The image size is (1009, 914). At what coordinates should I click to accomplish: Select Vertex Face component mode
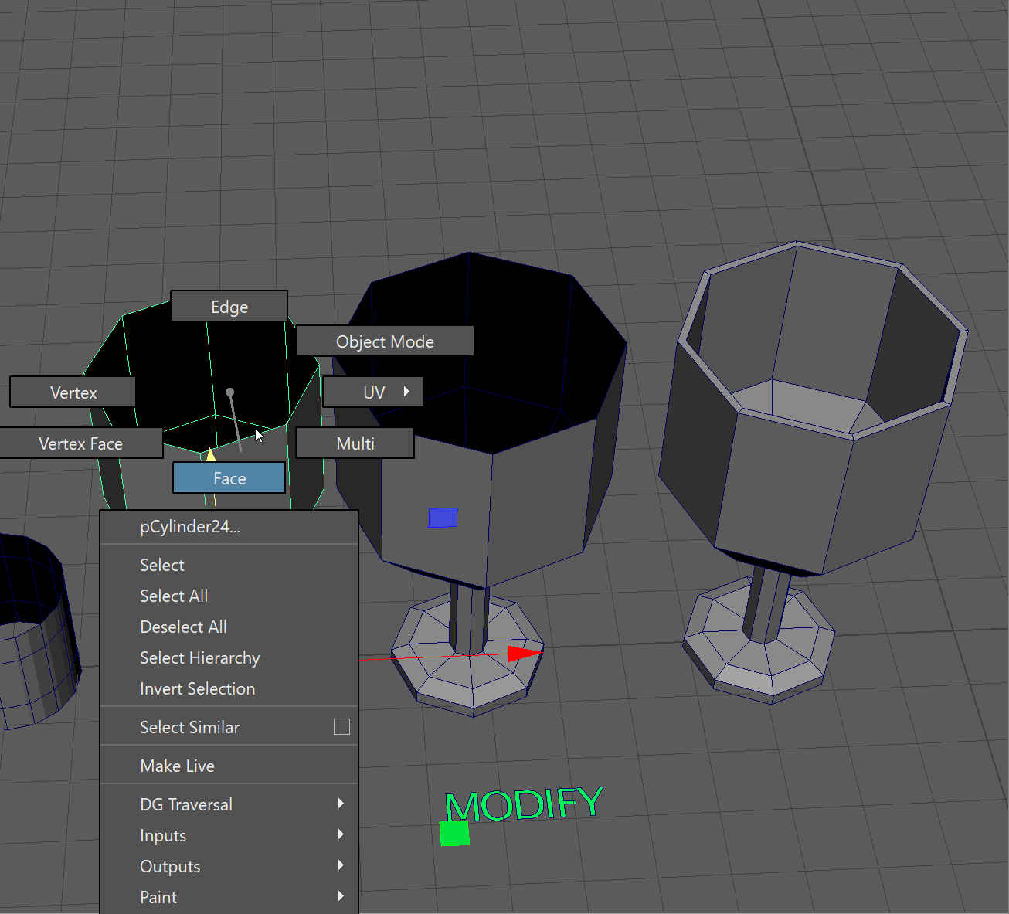tap(80, 443)
